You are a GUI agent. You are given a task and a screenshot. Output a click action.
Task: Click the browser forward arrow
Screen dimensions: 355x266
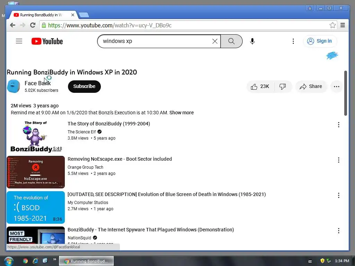click(x=23, y=25)
